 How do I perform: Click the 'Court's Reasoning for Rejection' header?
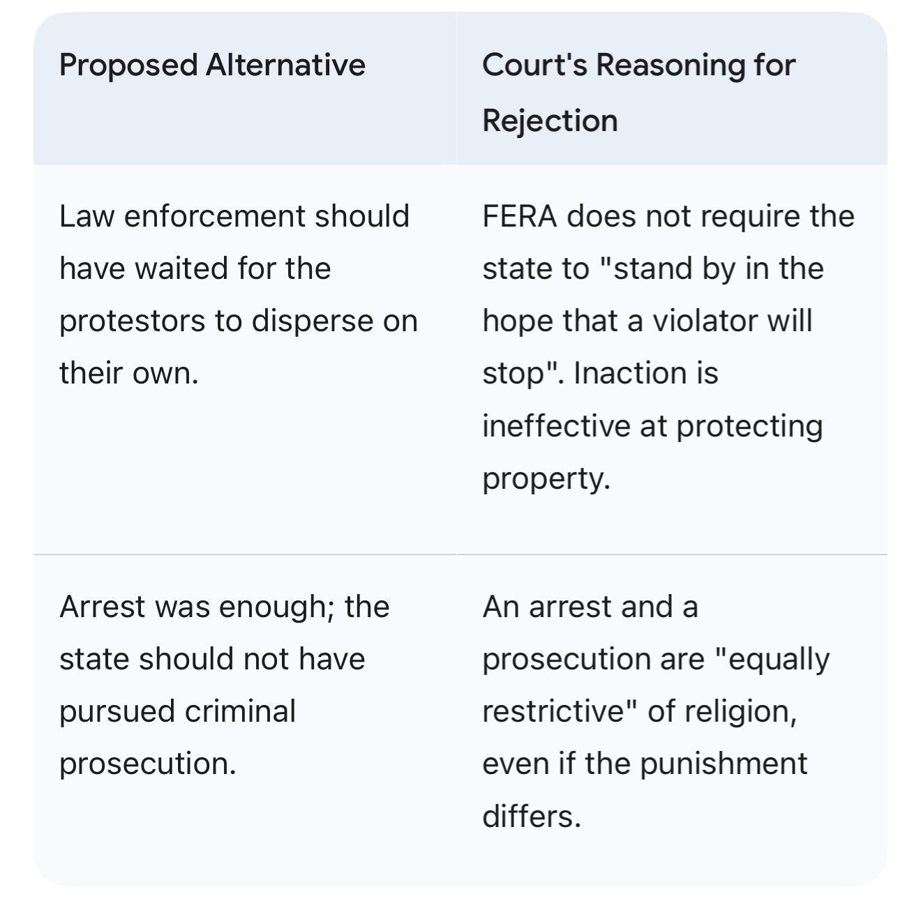[638, 92]
